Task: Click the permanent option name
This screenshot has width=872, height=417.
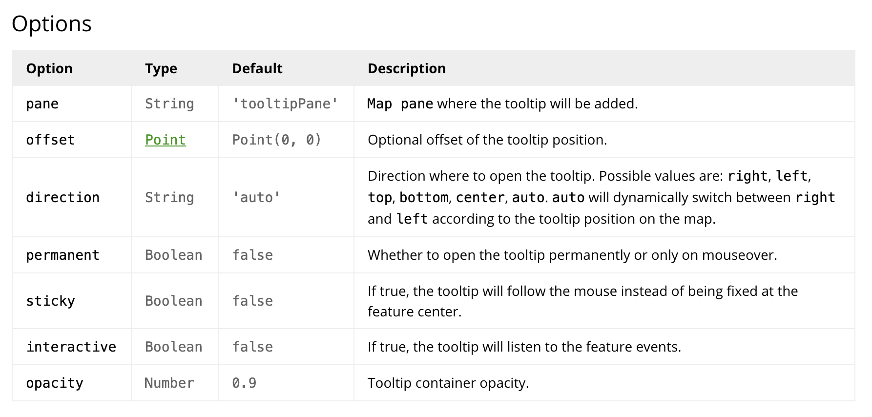Action: (62, 255)
